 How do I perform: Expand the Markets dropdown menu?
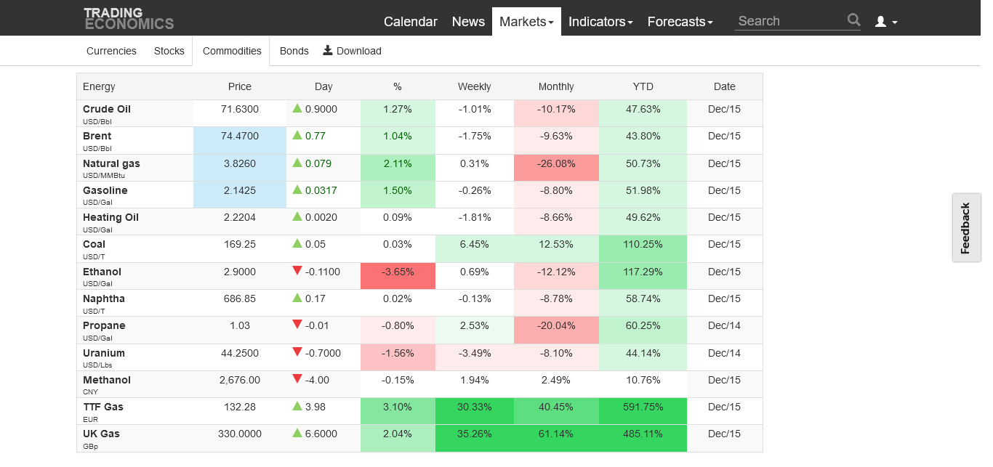[x=526, y=22]
